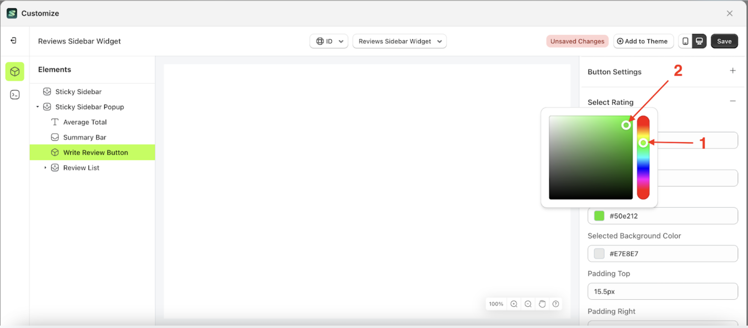This screenshot has height=328, width=748.
Task: Select Write Review Button in element tree
Action: (95, 152)
